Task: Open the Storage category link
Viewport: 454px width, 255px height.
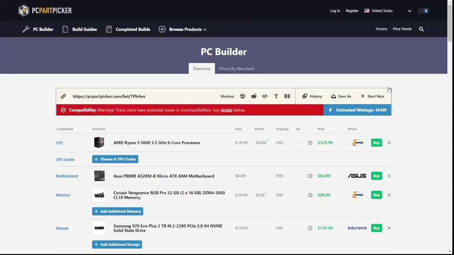Action: [x=62, y=228]
